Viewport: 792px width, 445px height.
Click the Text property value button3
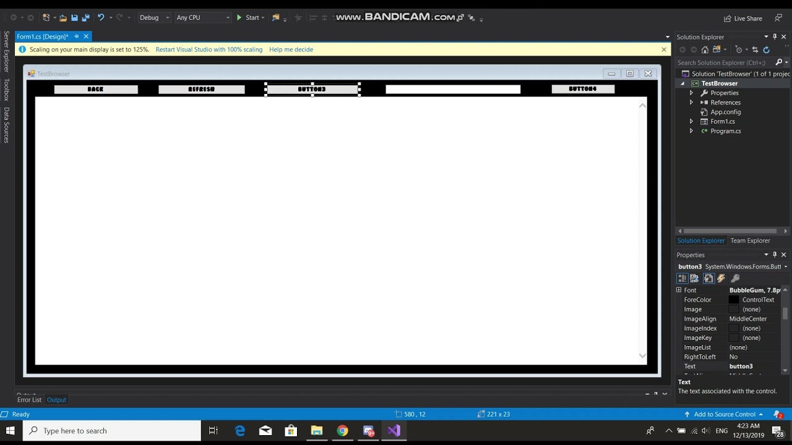741,367
